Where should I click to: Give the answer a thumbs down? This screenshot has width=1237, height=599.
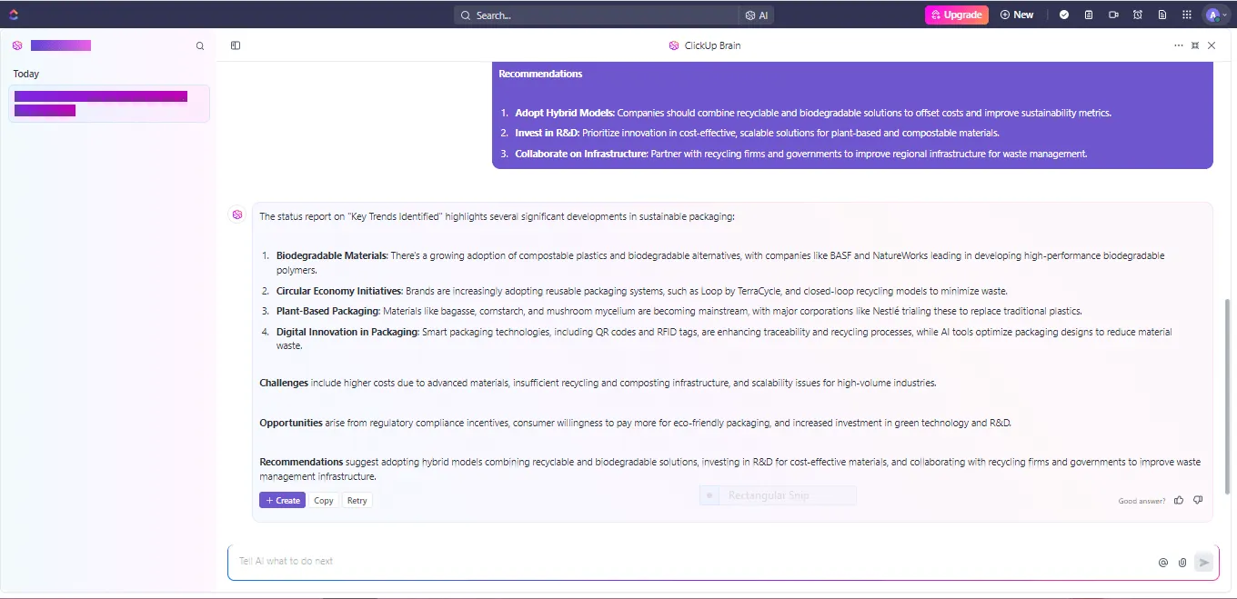(x=1198, y=500)
